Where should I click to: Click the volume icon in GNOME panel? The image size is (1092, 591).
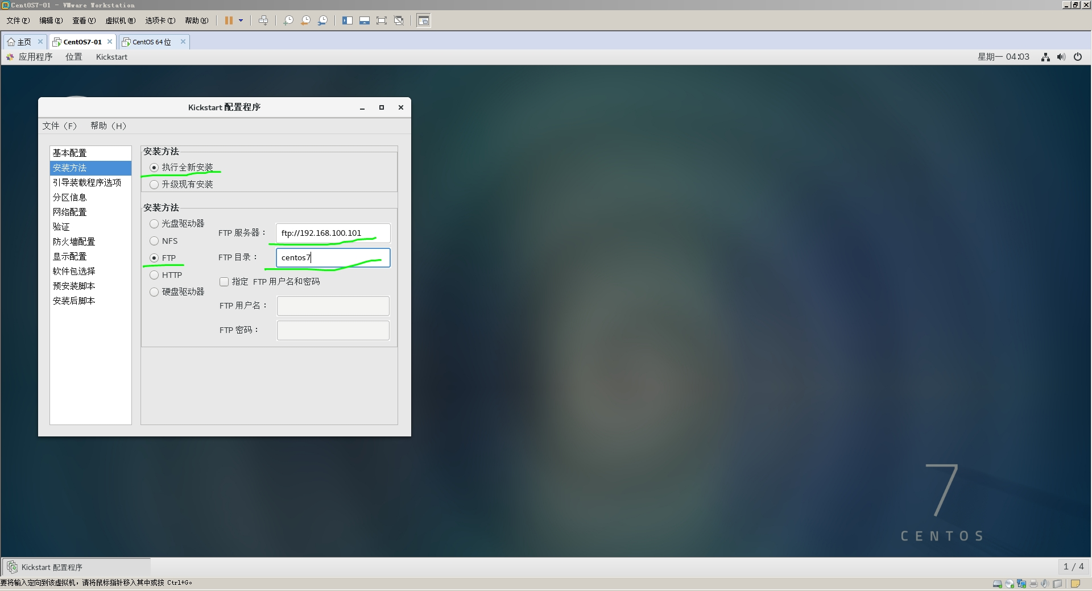click(x=1061, y=57)
